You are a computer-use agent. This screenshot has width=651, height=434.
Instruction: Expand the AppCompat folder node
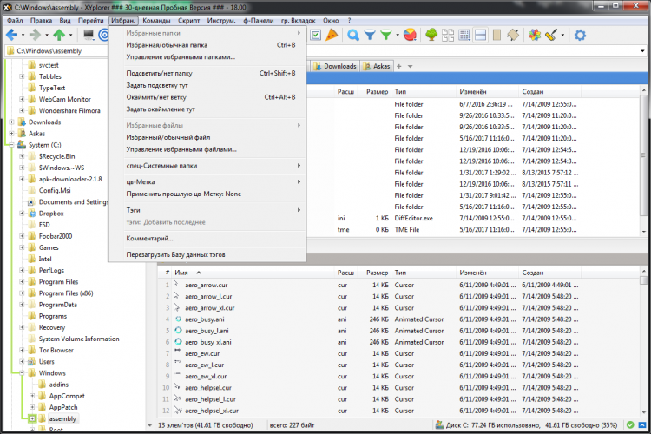tap(32, 396)
